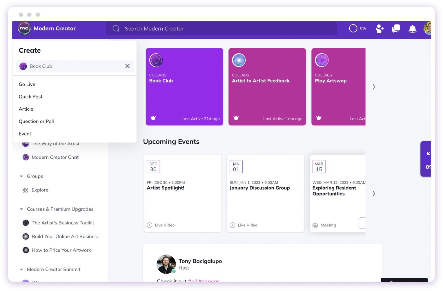Click the JAN 01 date badge

[236, 167]
